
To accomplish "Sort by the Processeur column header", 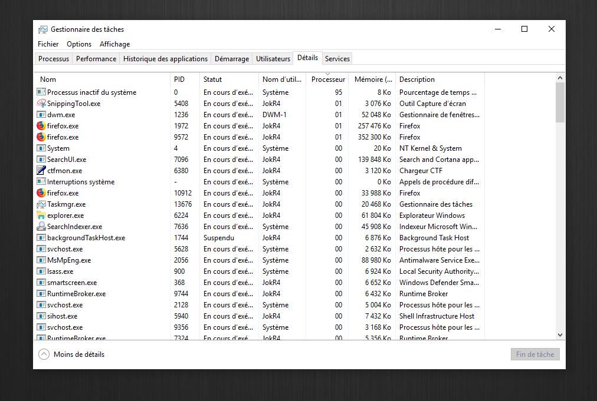I will 327,79.
